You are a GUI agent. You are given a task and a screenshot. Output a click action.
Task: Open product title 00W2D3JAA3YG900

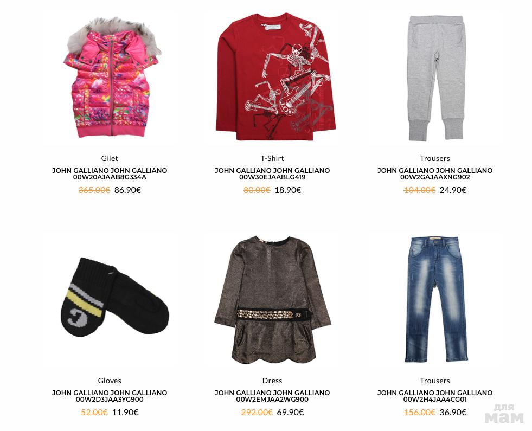110,396
